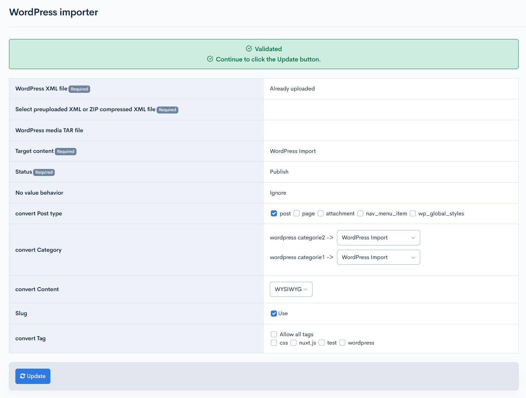This screenshot has height=398, width=526.
Task: Check the css tag checkbox
Action: tap(274, 343)
